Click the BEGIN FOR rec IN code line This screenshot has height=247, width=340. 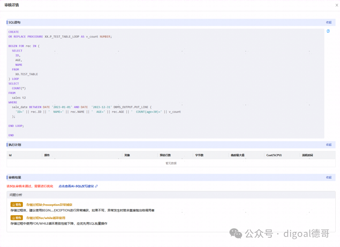24,46
